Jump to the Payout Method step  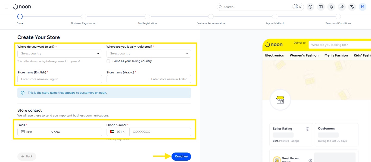[275, 17]
